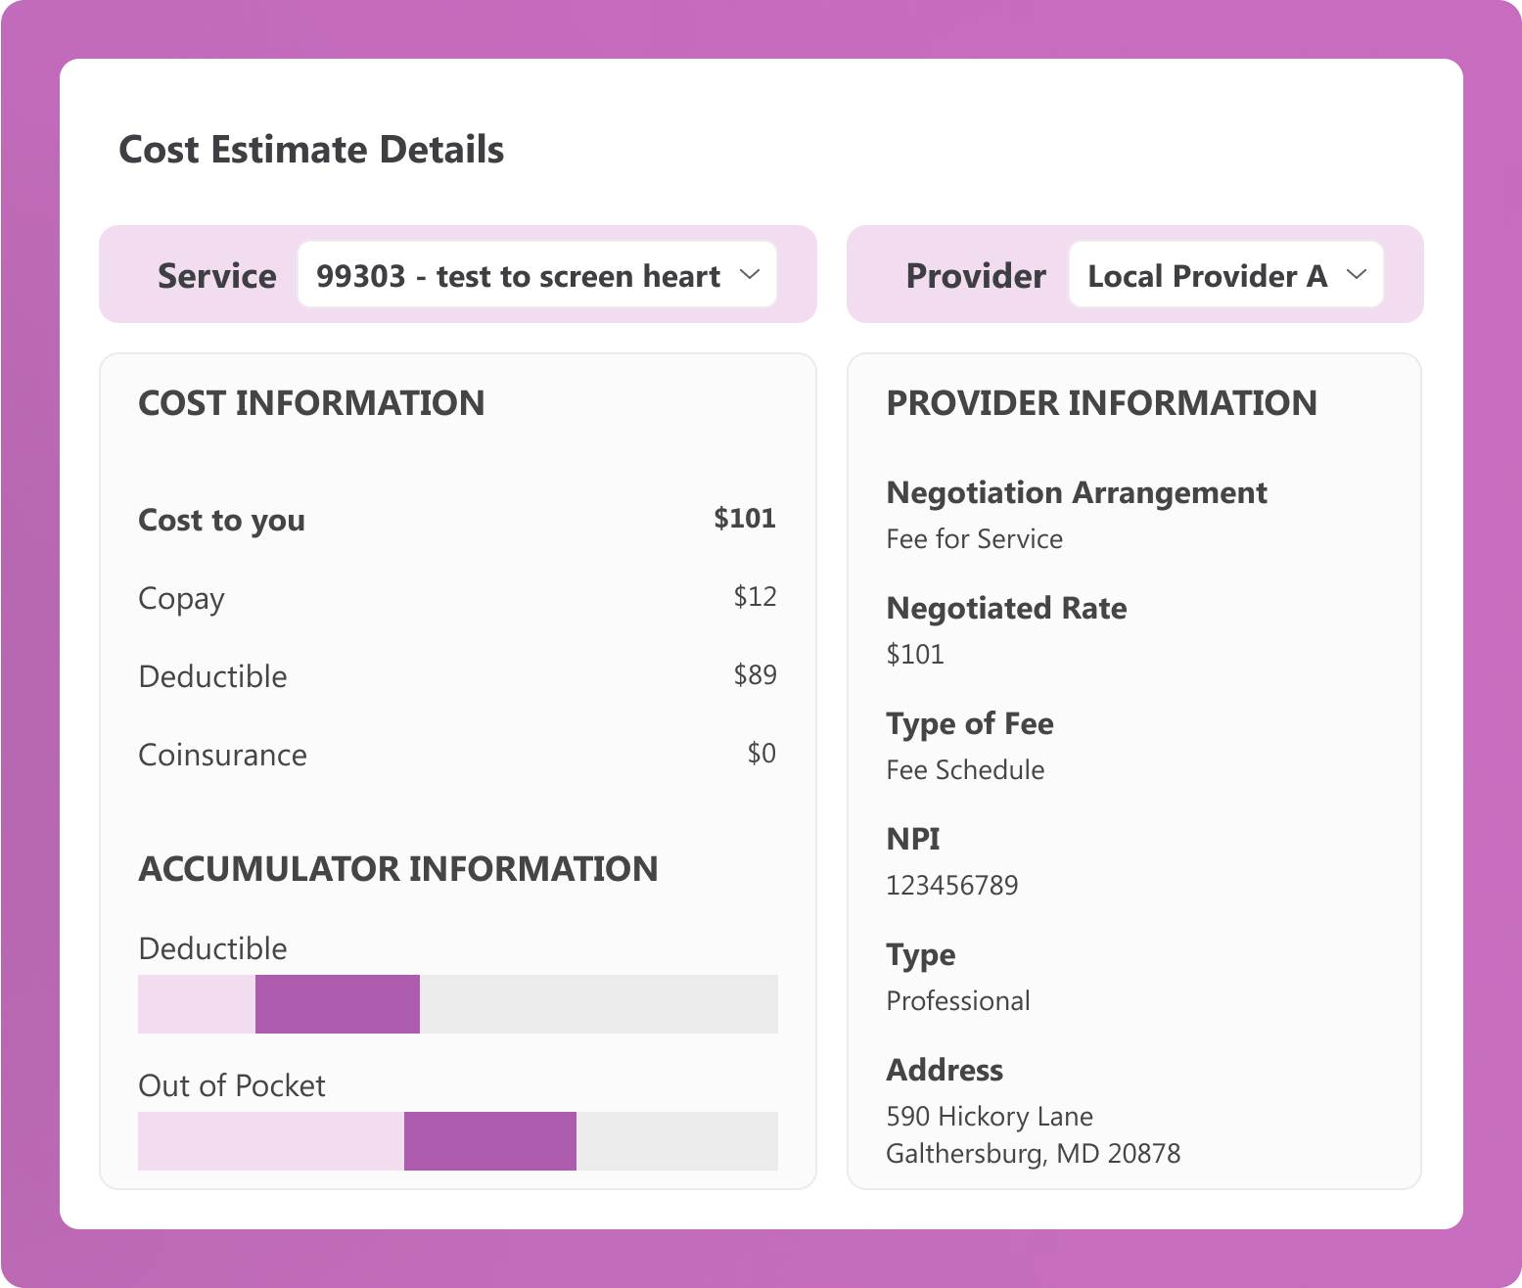Open the Provider dropdown showing Local Provider A

(1208, 276)
